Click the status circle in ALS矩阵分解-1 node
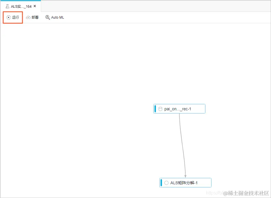This screenshot has height=198, width=271. 166,183
